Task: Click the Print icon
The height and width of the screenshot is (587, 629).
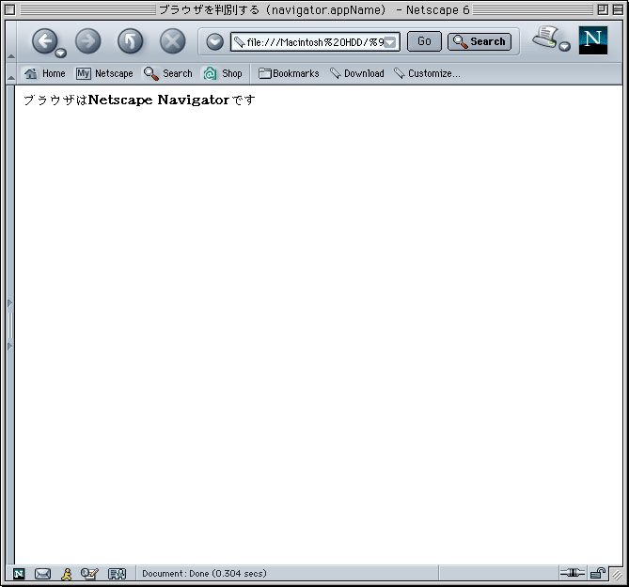Action: [545, 38]
